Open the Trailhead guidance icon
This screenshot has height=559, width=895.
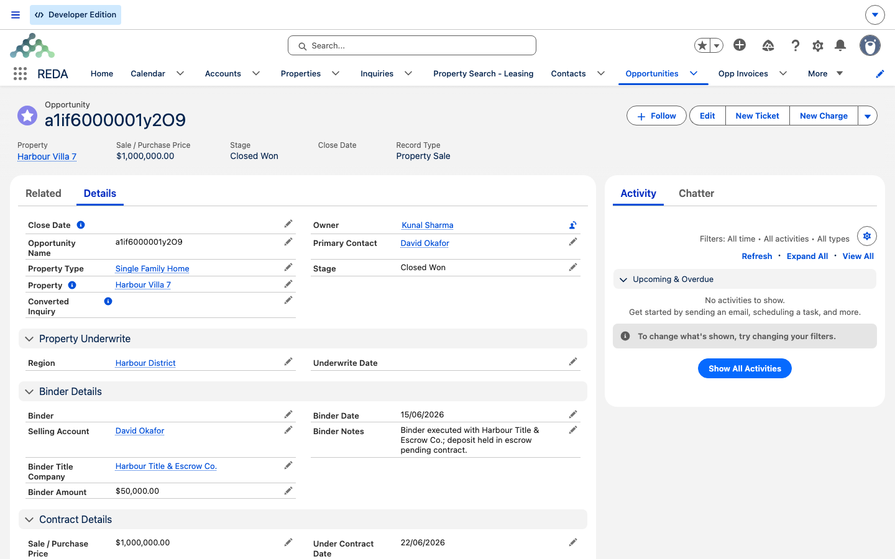(768, 45)
